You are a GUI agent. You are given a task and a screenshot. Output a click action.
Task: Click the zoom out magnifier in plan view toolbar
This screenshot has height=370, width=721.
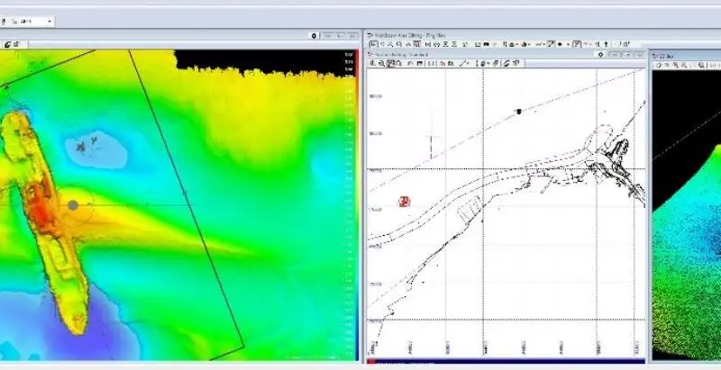[x=381, y=63]
